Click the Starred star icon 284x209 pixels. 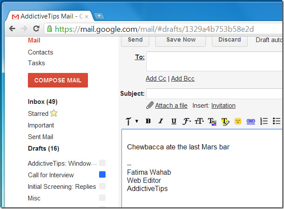[x=54, y=113]
